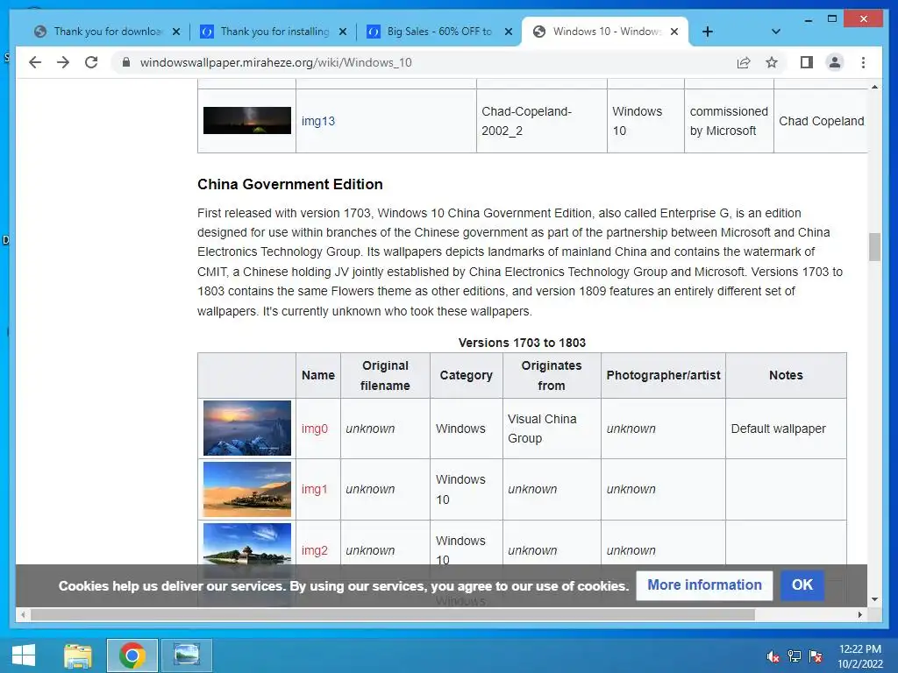Screen dimensions: 898x673
Task: Reload the current page
Action: (x=91, y=62)
